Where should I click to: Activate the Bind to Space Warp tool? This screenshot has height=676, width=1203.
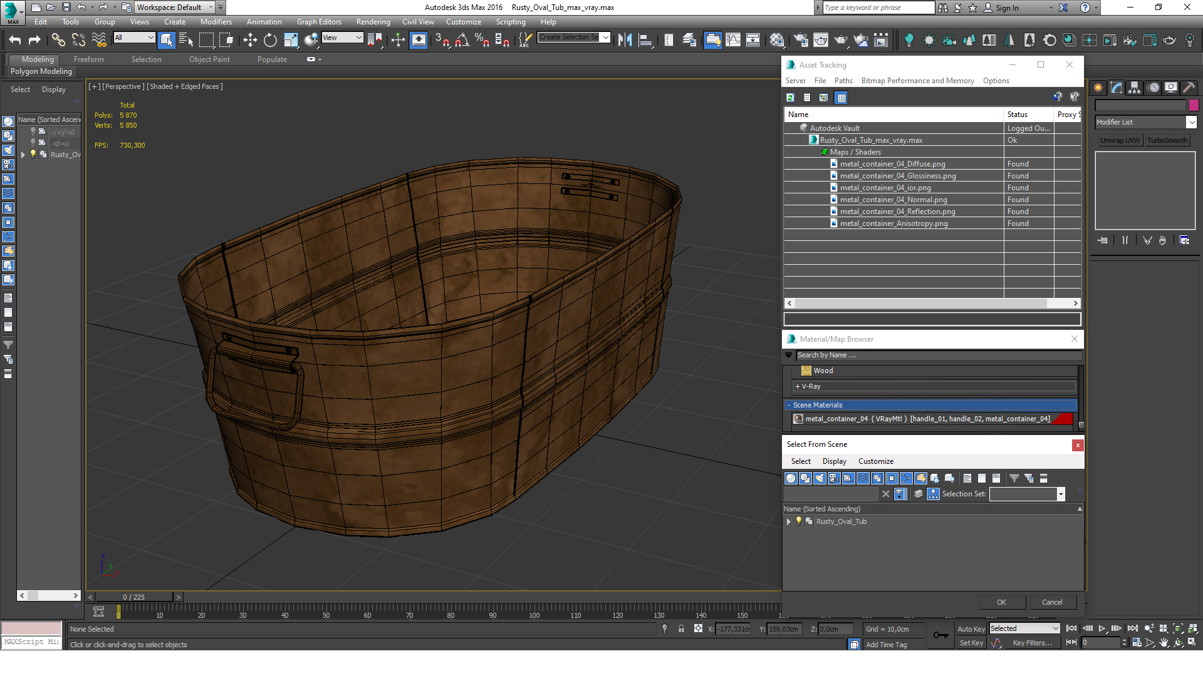coord(99,40)
